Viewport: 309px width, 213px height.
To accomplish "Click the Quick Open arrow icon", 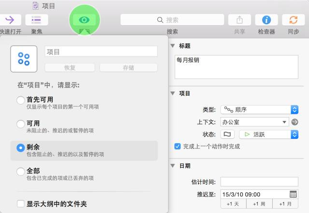I will 10,20.
